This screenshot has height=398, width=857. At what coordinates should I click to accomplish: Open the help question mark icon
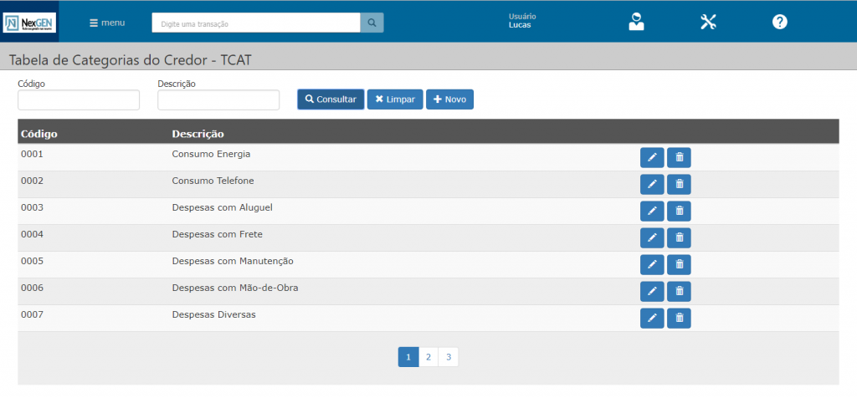click(779, 23)
